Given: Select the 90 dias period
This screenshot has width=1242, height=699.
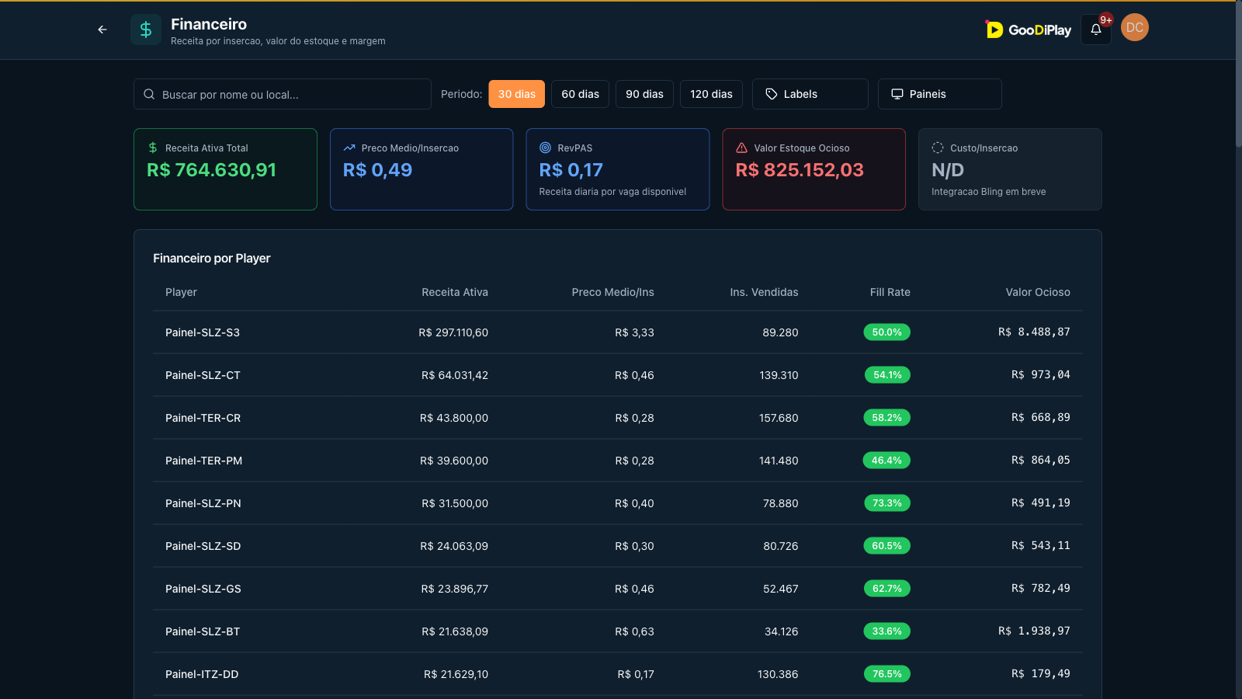Looking at the screenshot, I should [645, 94].
